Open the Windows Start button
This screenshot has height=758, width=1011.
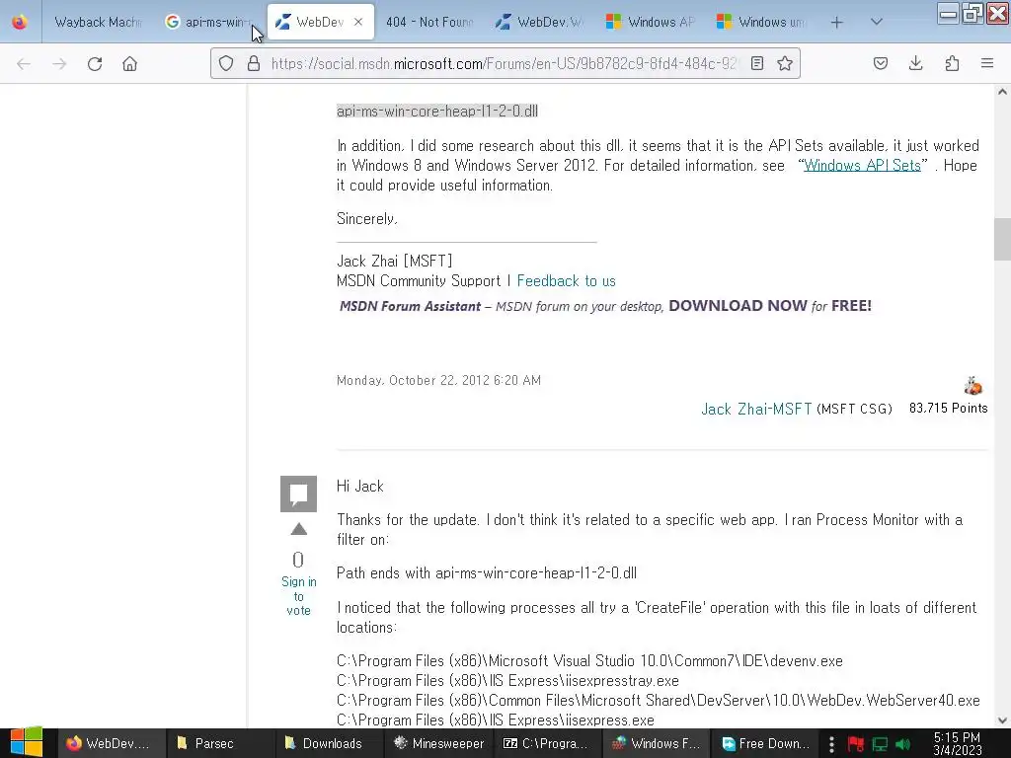27,743
